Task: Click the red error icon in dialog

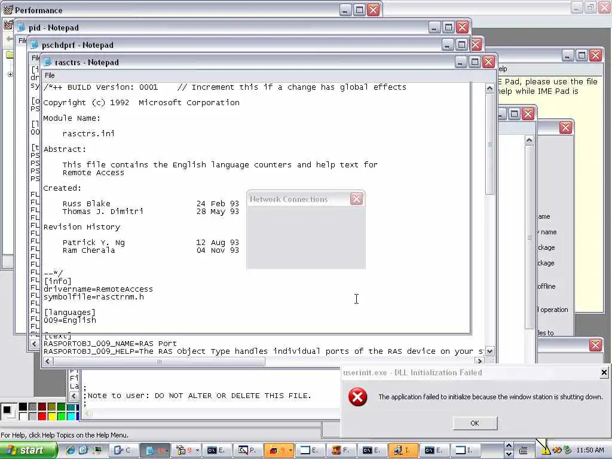Action: (x=357, y=397)
